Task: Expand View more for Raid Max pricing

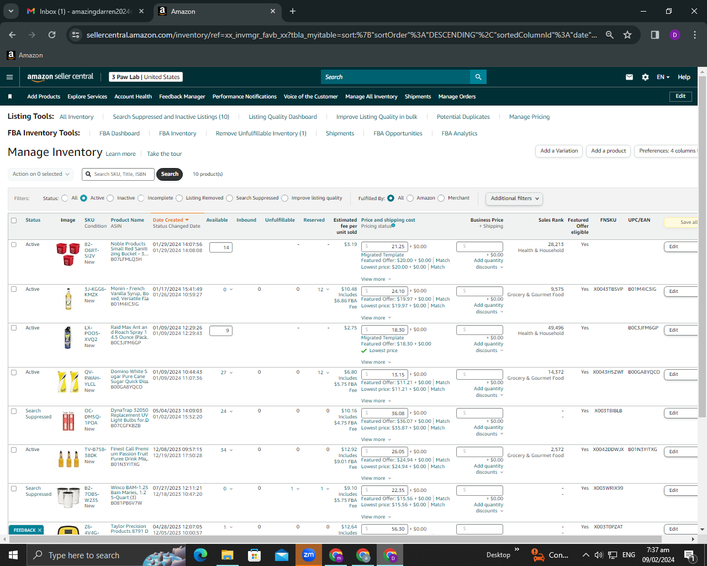Action: [376, 362]
